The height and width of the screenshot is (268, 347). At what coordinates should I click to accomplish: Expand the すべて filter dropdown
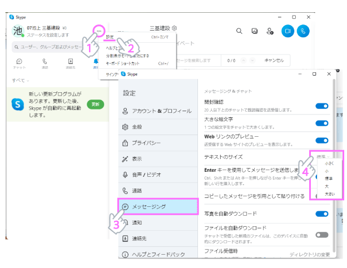point(21,80)
